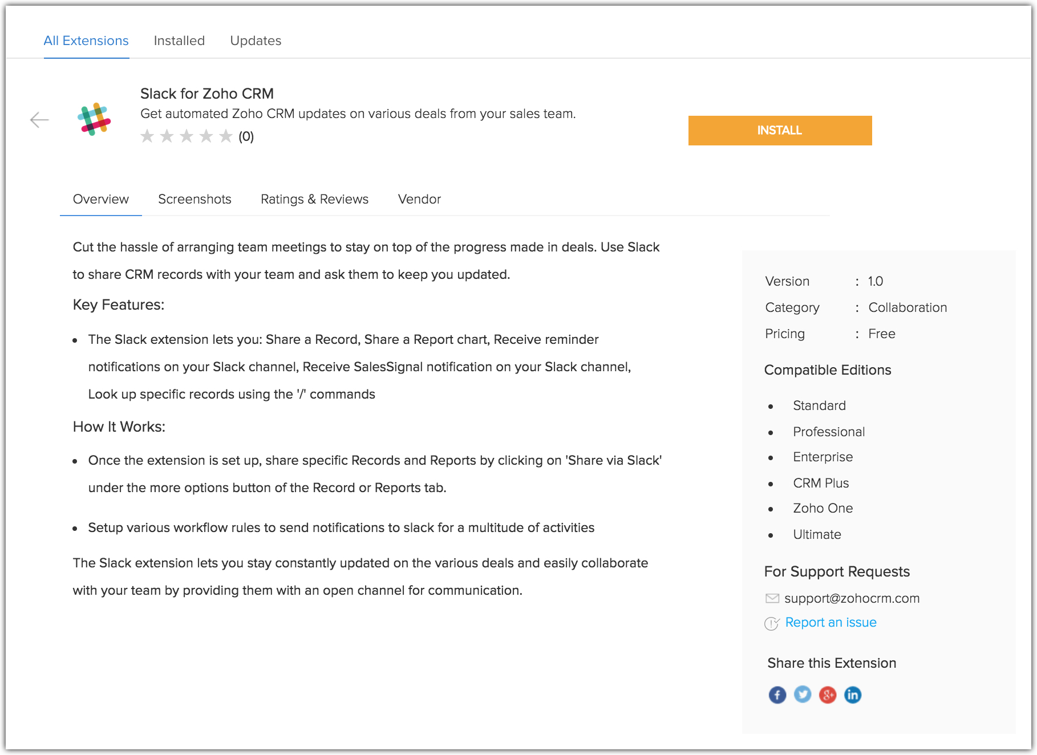This screenshot has height=755, width=1037.
Task: View the Ratings & Reviews tab
Action: (314, 199)
